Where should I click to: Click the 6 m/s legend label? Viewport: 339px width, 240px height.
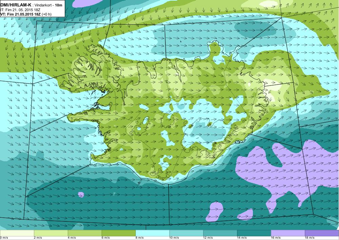point(106,238)
